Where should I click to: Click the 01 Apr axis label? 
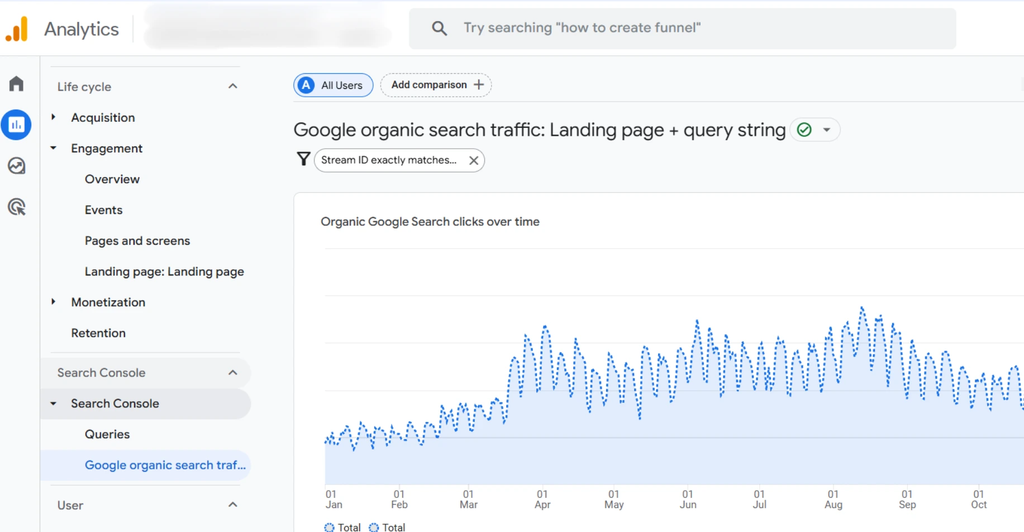point(542,499)
